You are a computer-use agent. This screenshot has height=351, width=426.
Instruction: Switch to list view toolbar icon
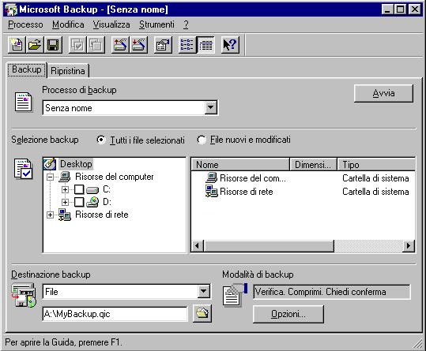pos(187,45)
